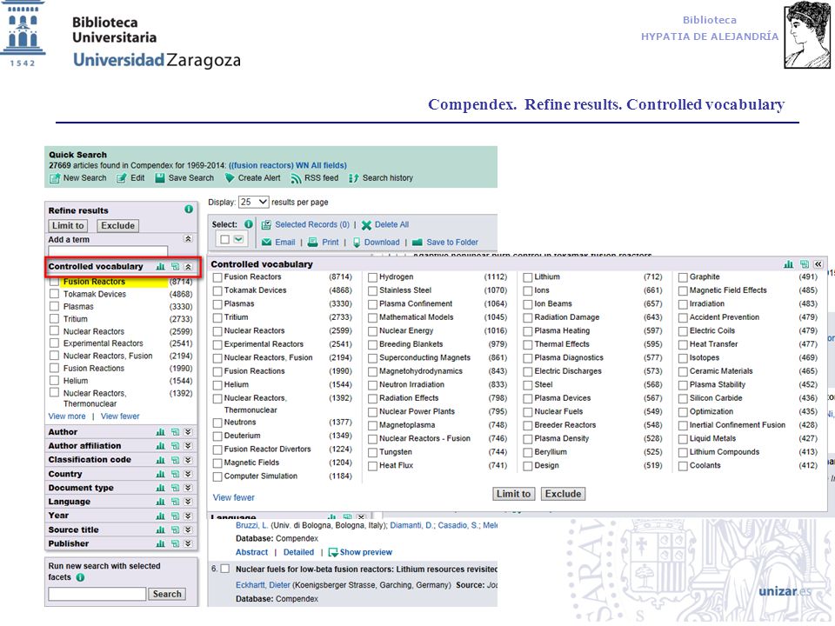Click export icon in Controlled vocabulary popup header
The image size is (835, 626).
click(804, 264)
